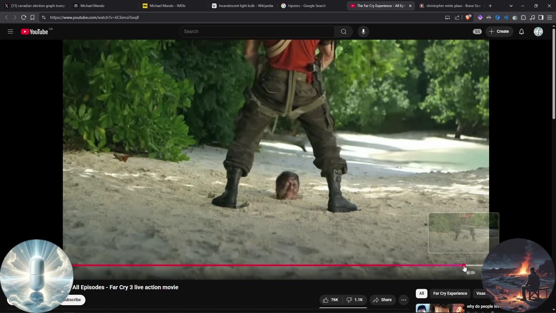Open the tab search dropdown arrow
This screenshot has height=313, width=556.
pos(511,6)
